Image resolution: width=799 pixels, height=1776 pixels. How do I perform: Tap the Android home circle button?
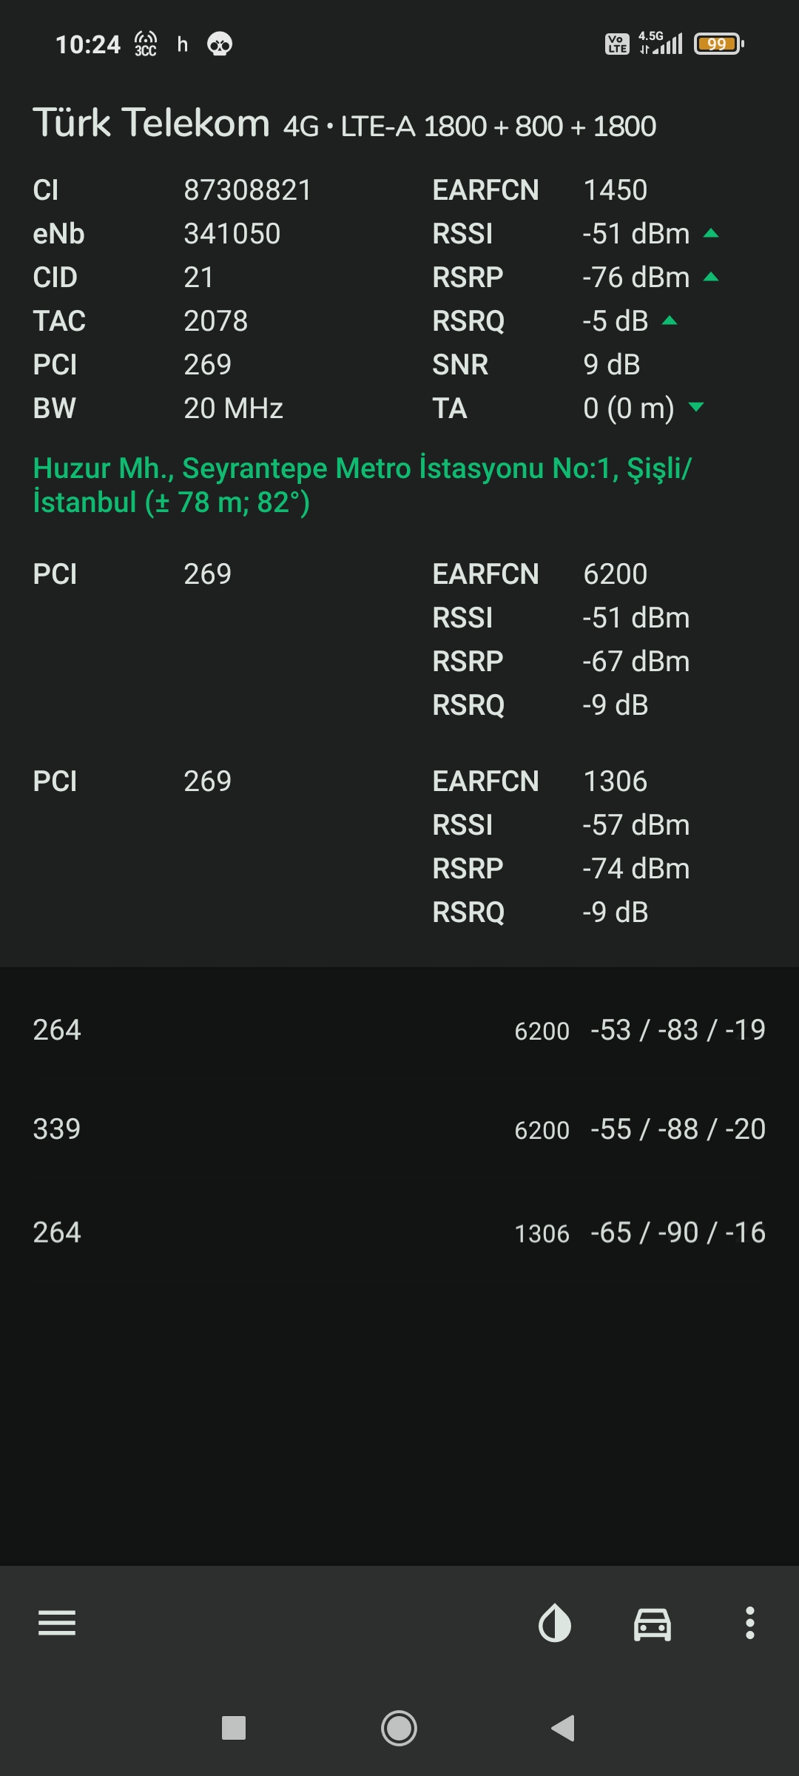tap(399, 1728)
